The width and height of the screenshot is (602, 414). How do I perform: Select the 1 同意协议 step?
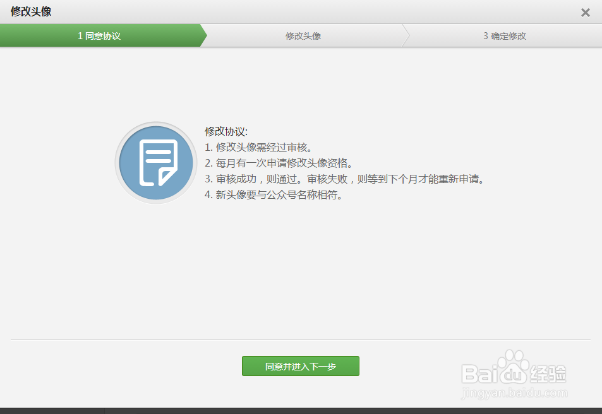coord(101,35)
